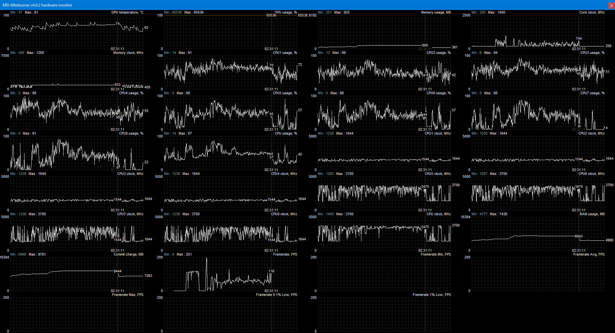The height and width of the screenshot is (333, 615).
Task: Click the 'Memory clock, MHz' graph label
Action: click(128, 53)
